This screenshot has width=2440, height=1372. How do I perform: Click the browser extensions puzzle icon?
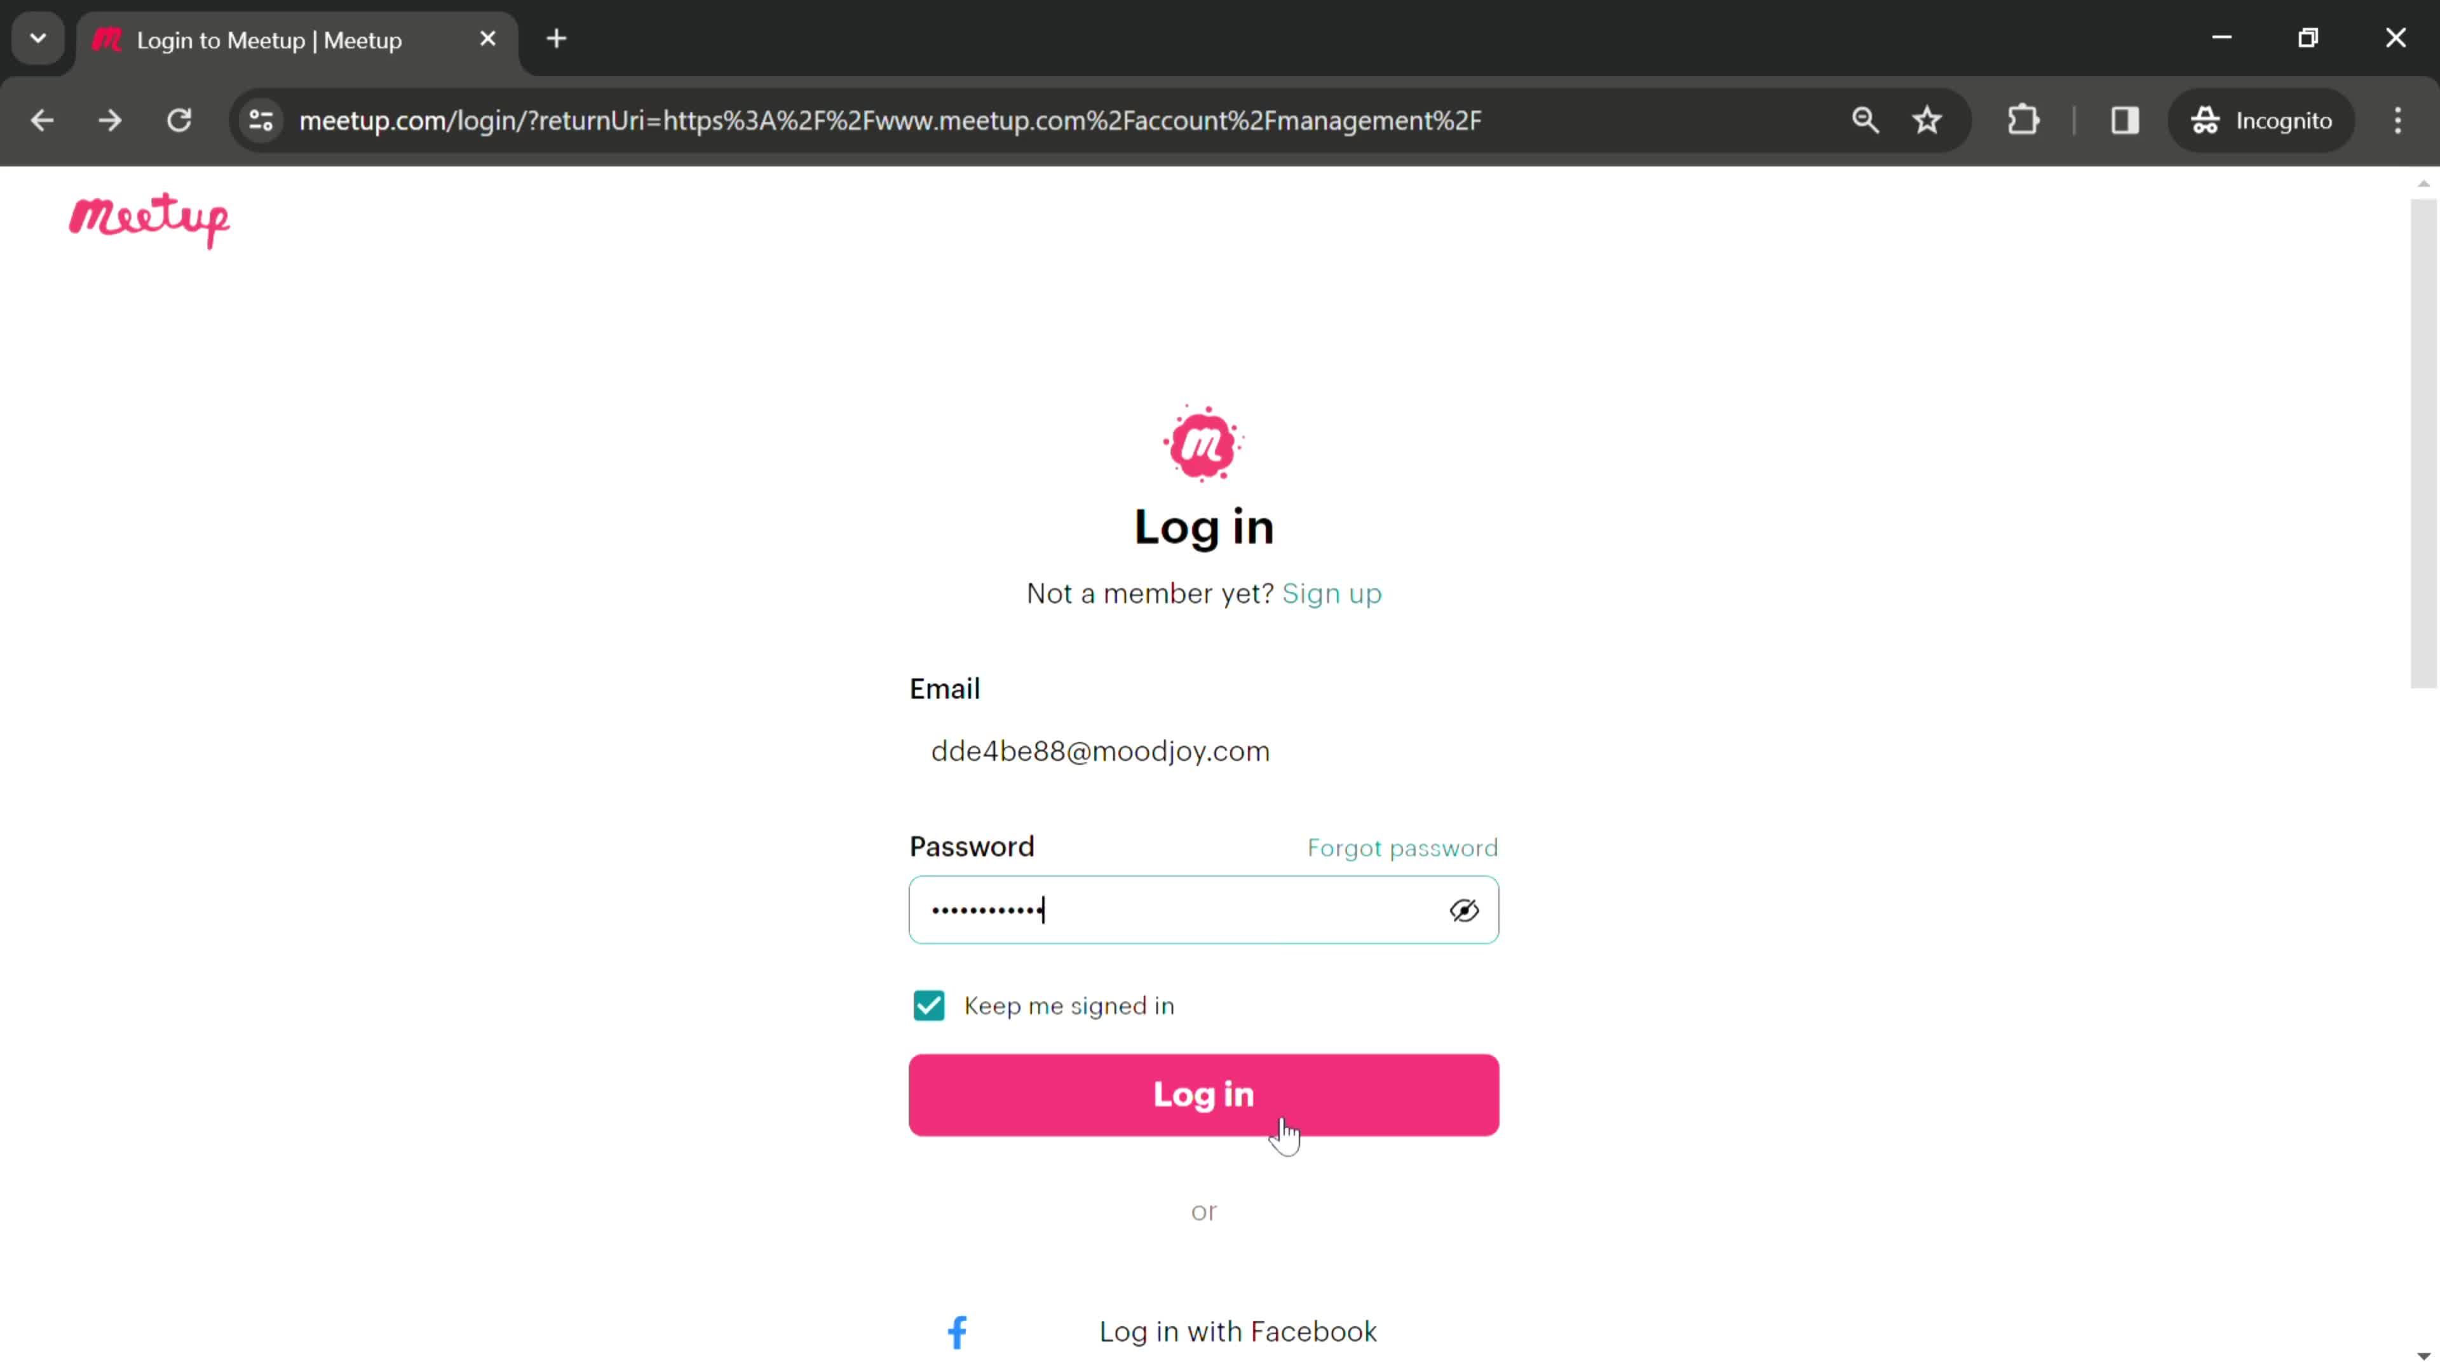(x=2023, y=119)
